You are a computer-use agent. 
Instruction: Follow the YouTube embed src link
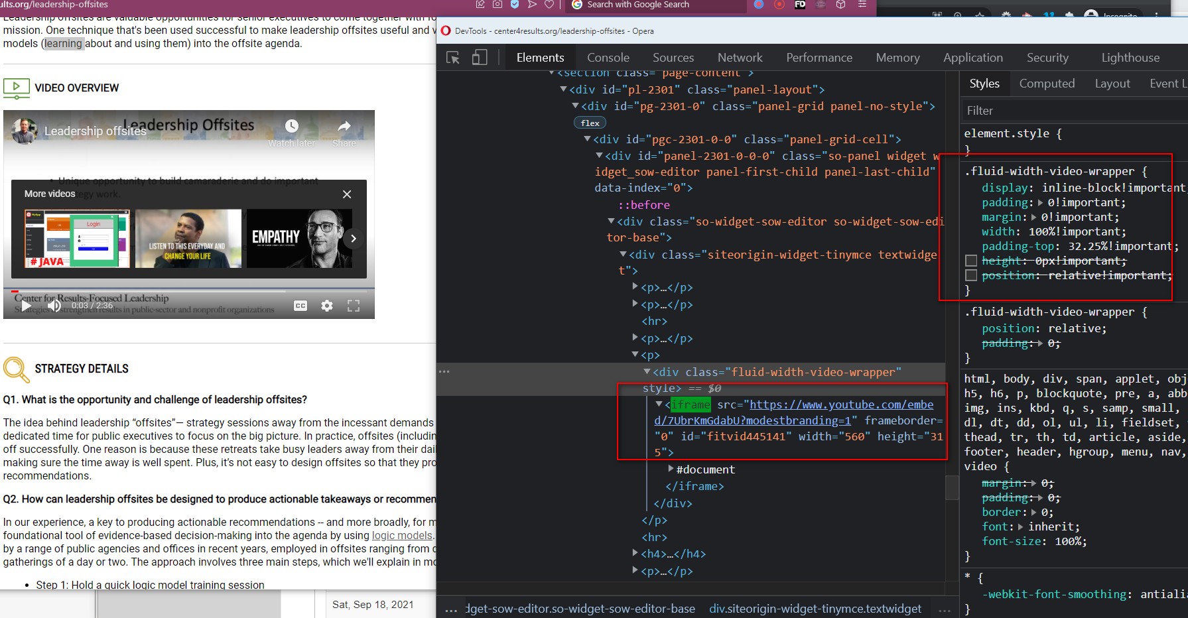[x=794, y=412]
